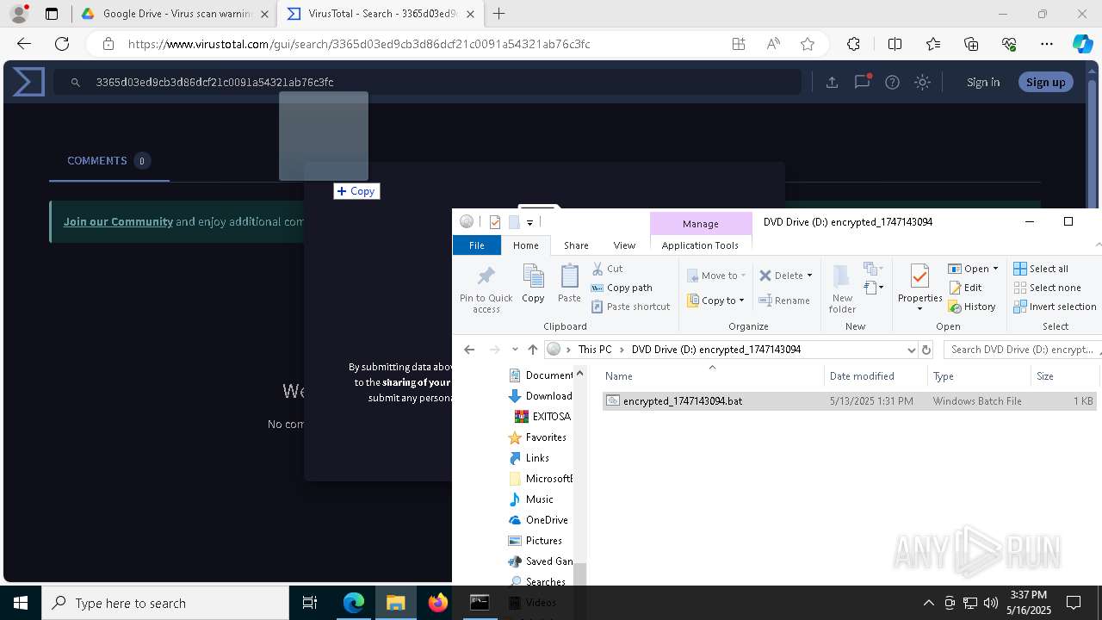Click the Paste icon in Explorer ribbon

tap(569, 284)
